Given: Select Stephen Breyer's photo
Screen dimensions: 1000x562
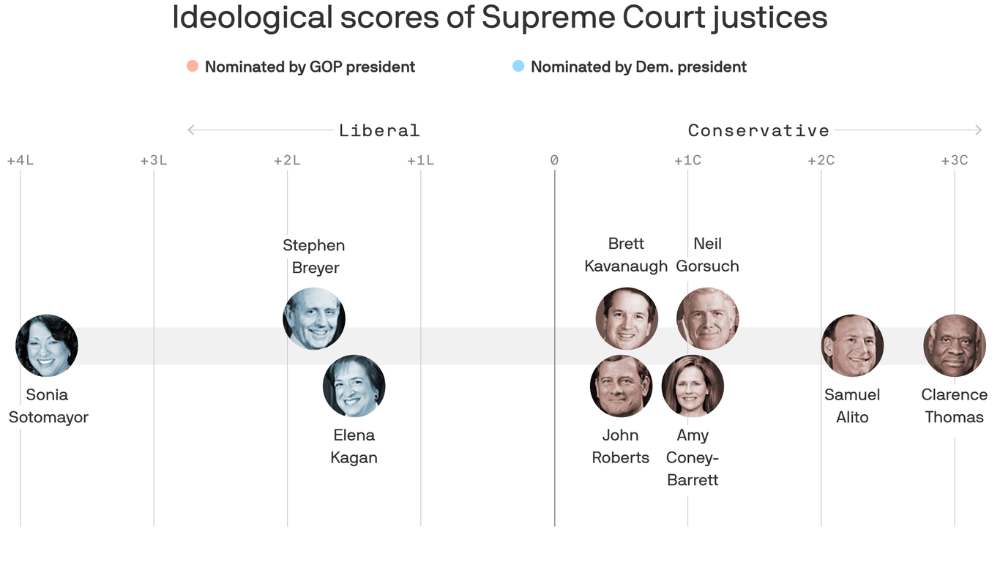Looking at the screenshot, I should click(314, 318).
